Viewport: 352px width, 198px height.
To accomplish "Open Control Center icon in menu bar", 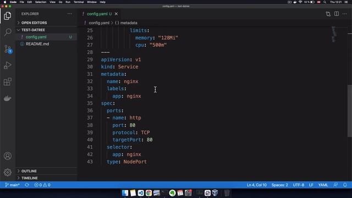I will pos(346,2).
